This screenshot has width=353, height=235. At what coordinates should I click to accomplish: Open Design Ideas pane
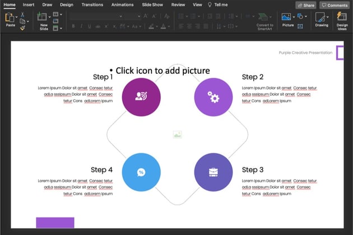pos(342,20)
